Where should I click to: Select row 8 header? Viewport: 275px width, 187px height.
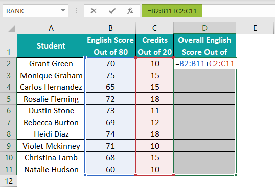click(8, 134)
